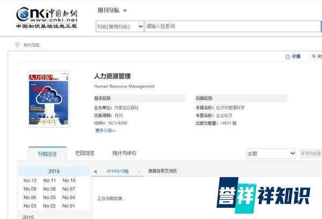322x219 pixels.
Task: Click the 本刊内检索 input field
Action: click(311, 154)
